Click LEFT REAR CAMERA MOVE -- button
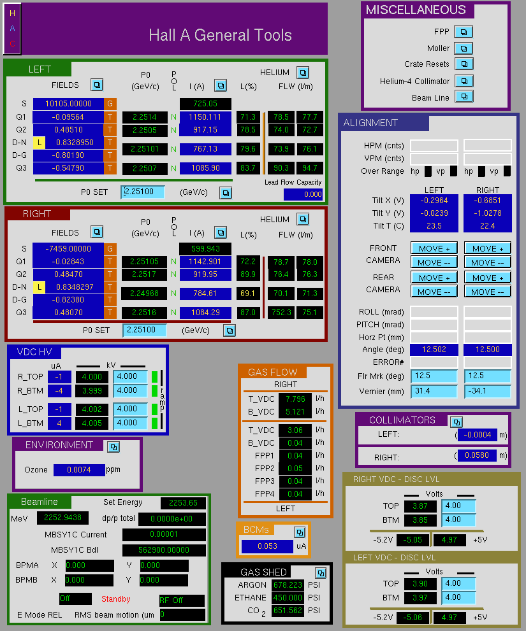 click(x=434, y=292)
